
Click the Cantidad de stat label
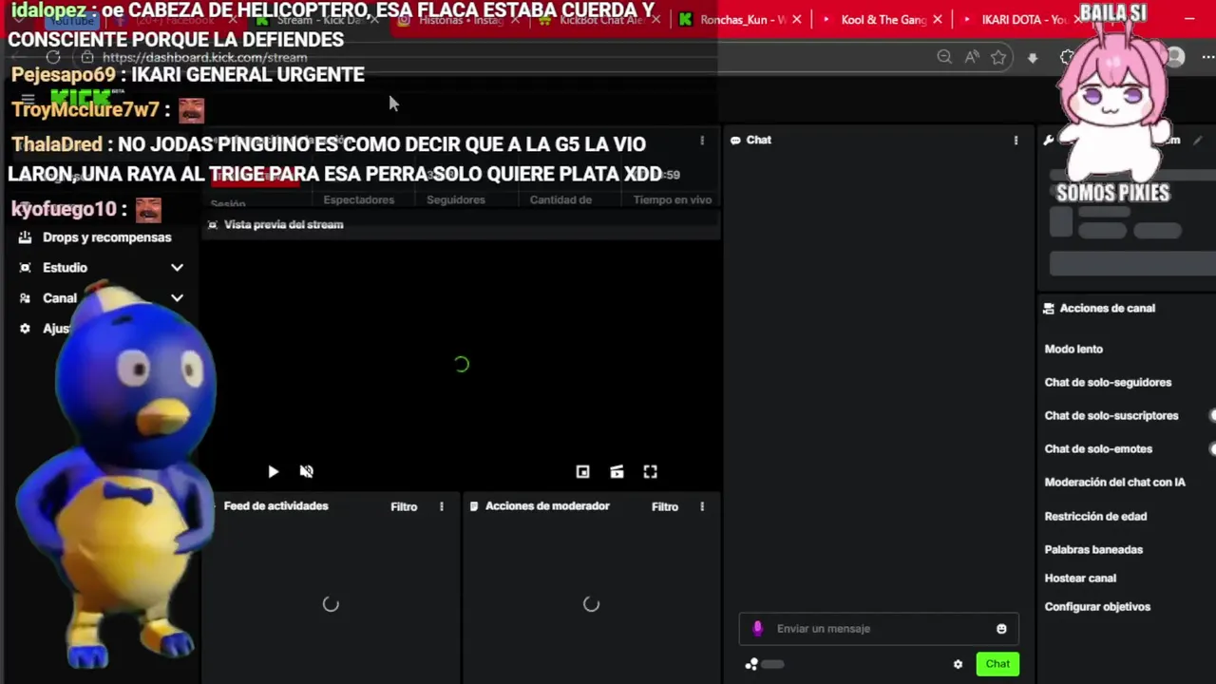(x=560, y=199)
